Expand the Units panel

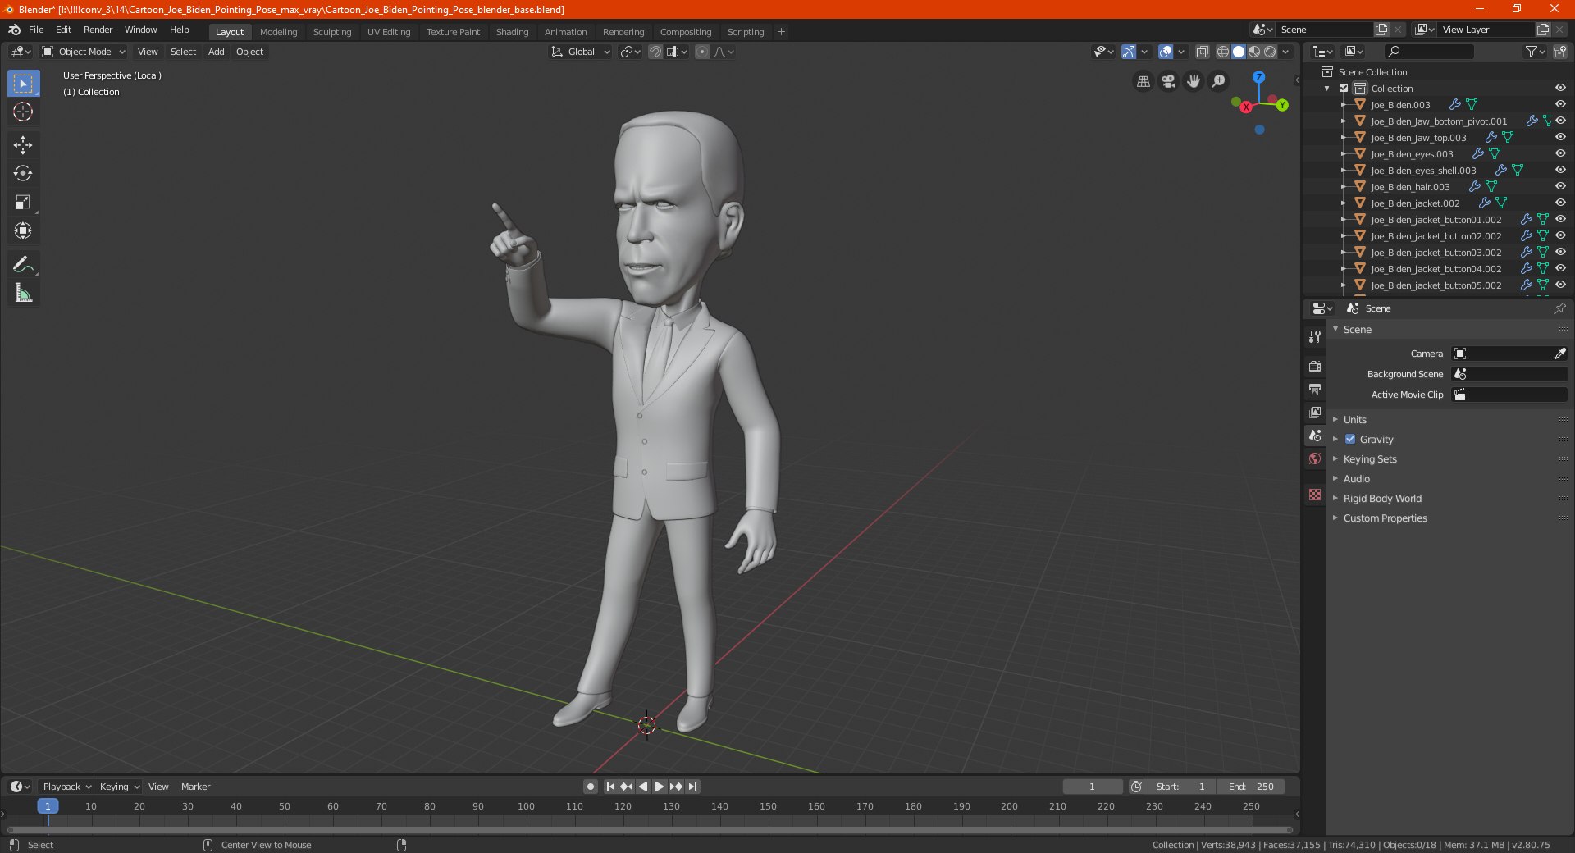[1354, 419]
